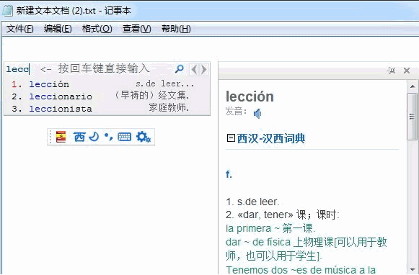Click the dictionary scrollbar up arrow
The width and height of the screenshot is (419, 275).
click(x=413, y=86)
